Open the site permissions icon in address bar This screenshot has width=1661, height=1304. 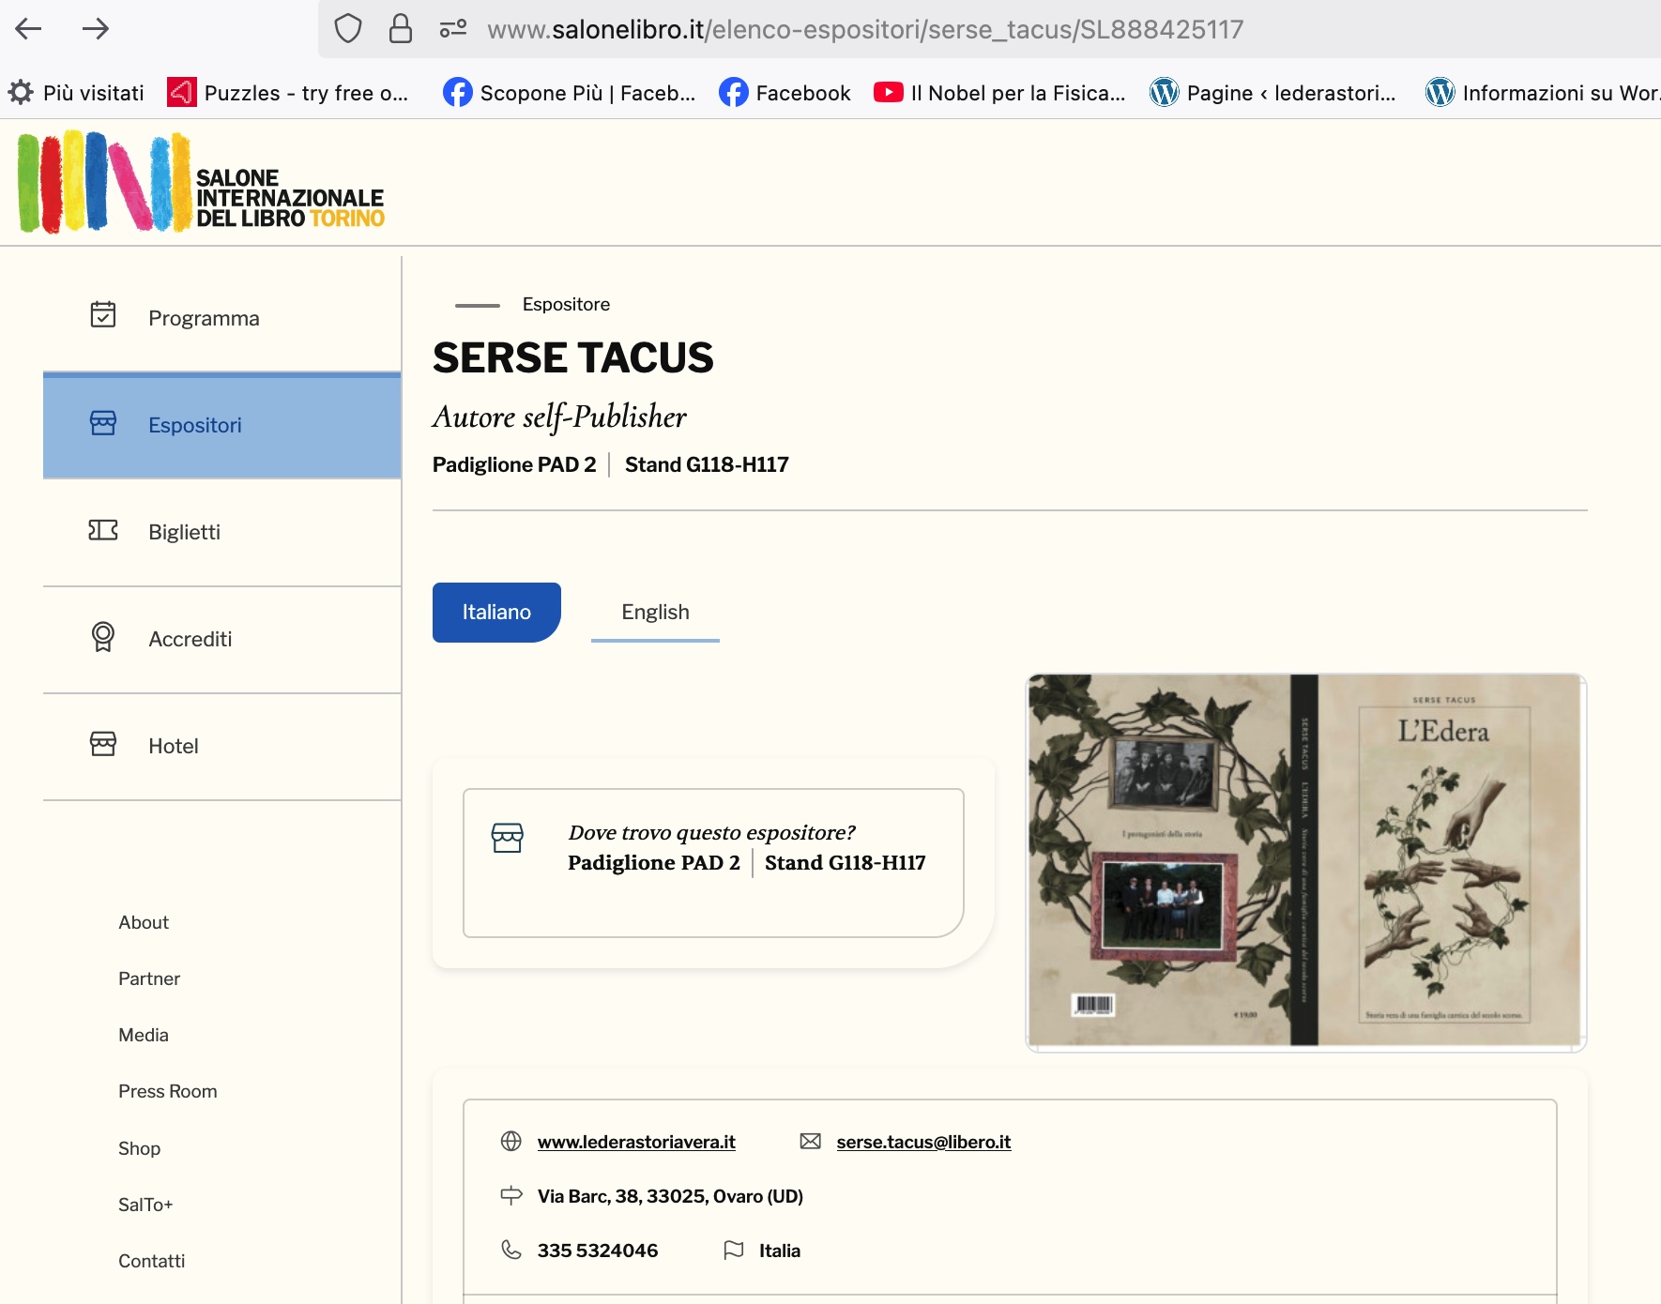point(453,29)
